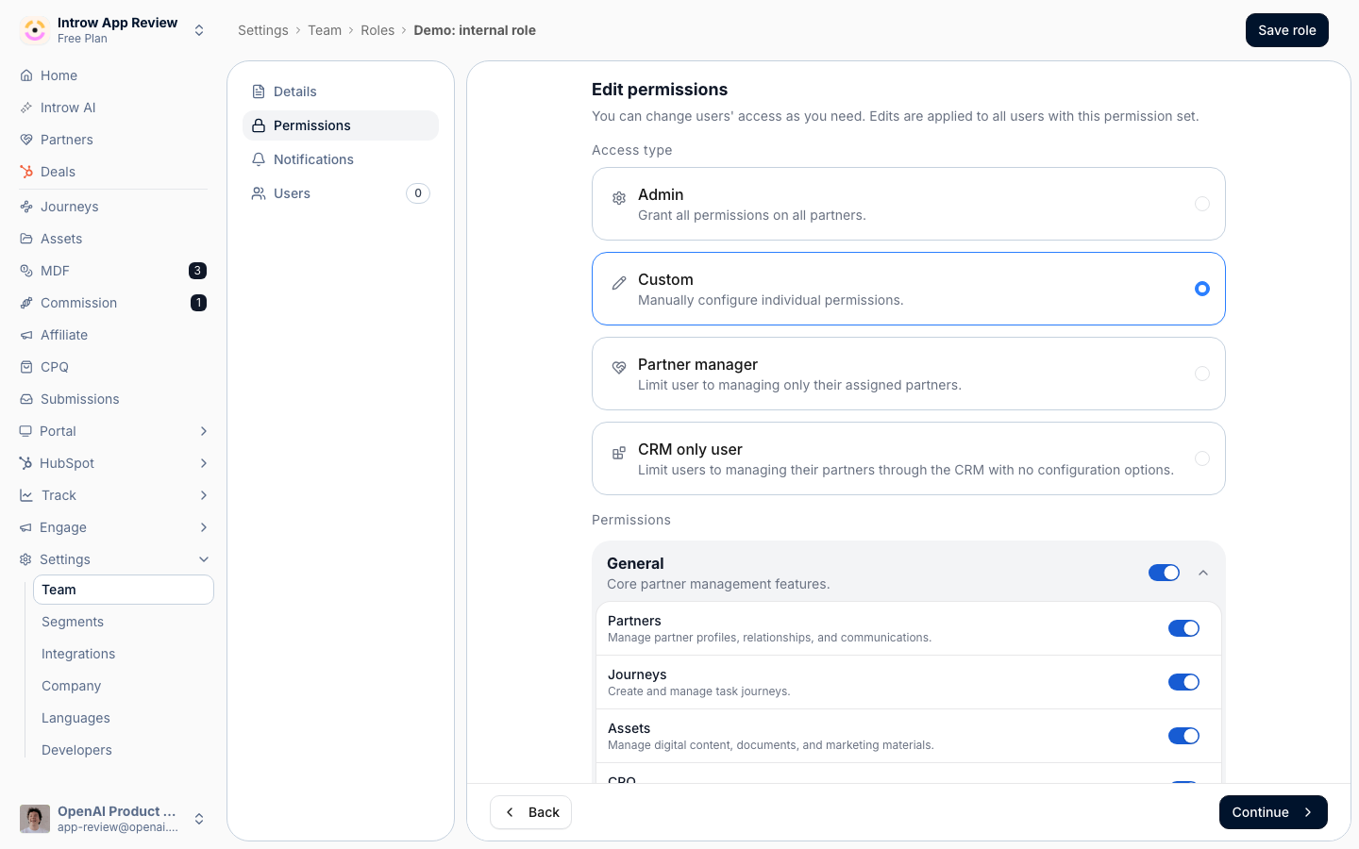The height and width of the screenshot is (849, 1359).
Task: Click the CRM only user icon
Action: tap(619, 453)
